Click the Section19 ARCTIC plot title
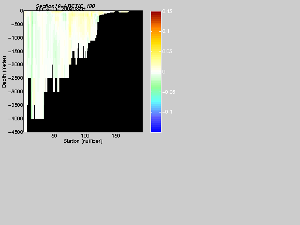 point(65,6)
